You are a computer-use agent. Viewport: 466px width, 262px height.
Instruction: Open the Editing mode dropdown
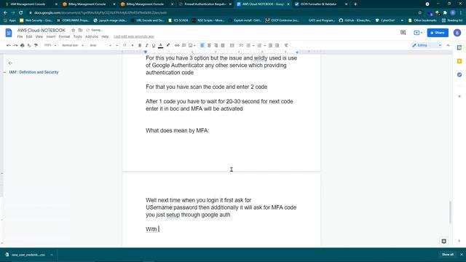pyautogui.click(x=427, y=45)
